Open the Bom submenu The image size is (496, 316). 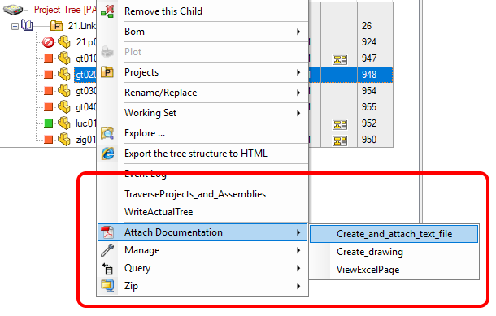(298, 32)
